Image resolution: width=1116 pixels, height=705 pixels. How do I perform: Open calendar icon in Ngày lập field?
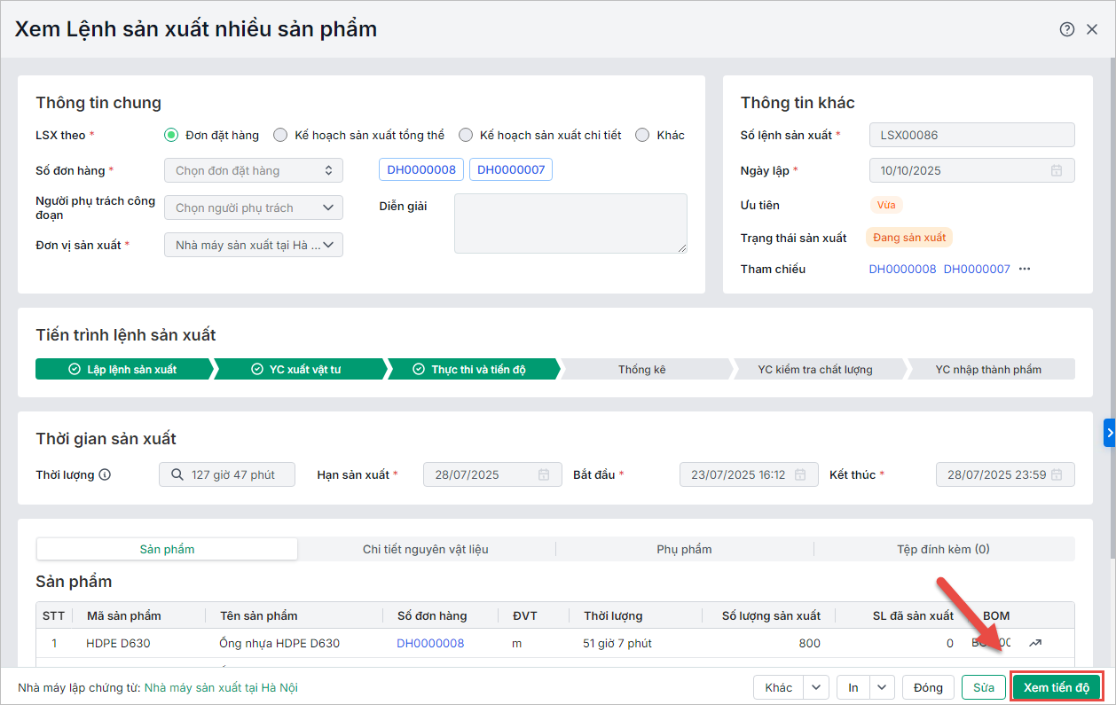point(1057,170)
